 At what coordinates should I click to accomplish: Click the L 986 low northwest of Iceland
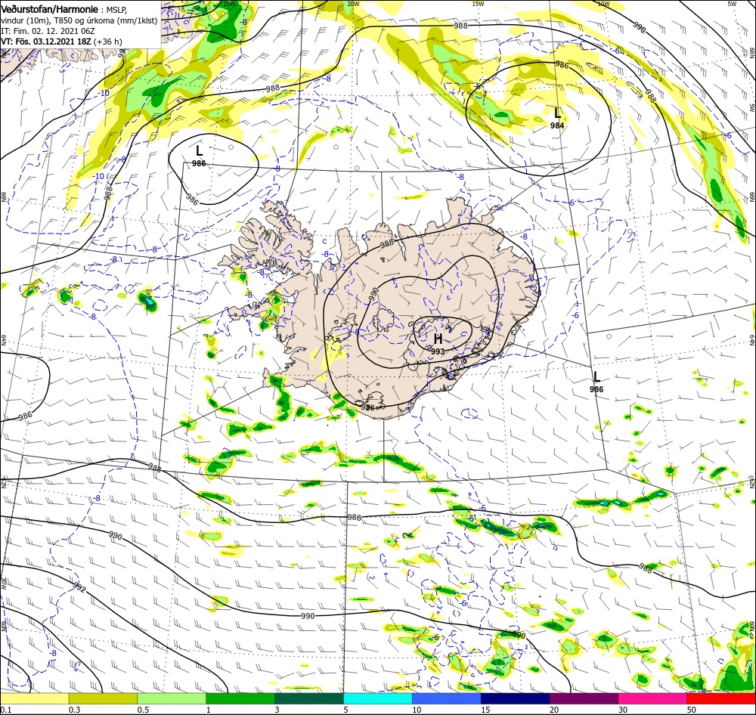point(199,156)
